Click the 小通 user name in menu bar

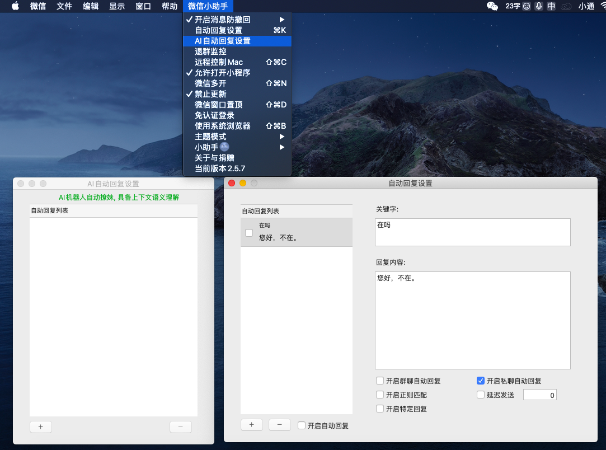point(586,6)
